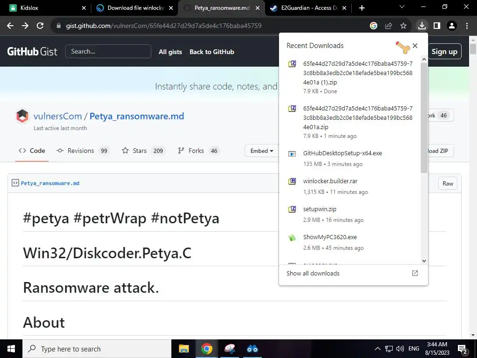Switch to the Kidslox tab
The width and height of the screenshot is (477, 358).
coord(46,8)
